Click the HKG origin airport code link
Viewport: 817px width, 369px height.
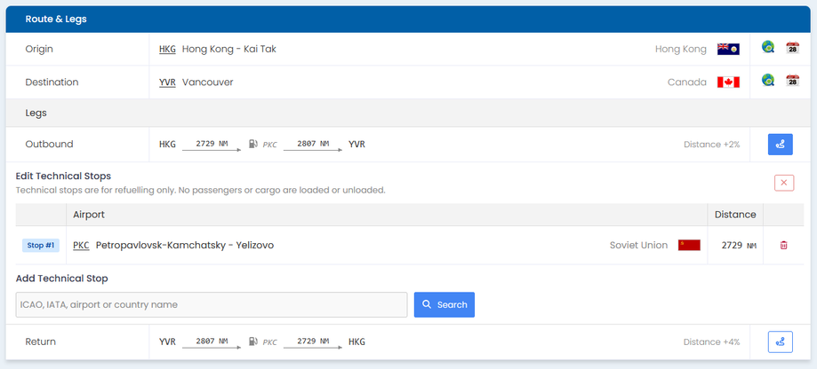[168, 50]
